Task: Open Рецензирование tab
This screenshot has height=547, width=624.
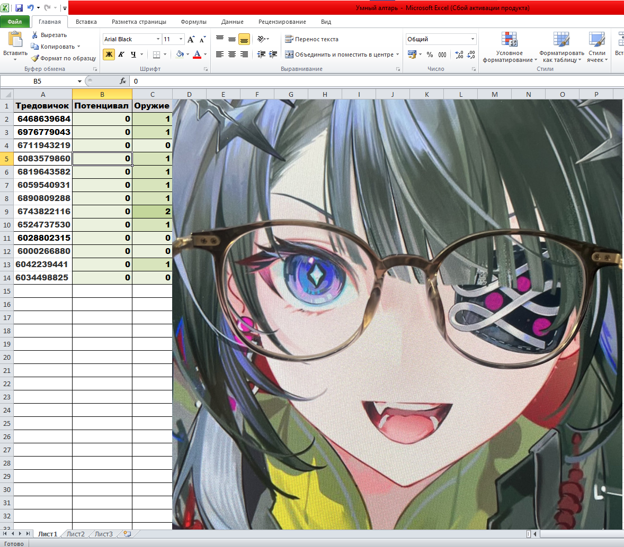Action: 282,22
